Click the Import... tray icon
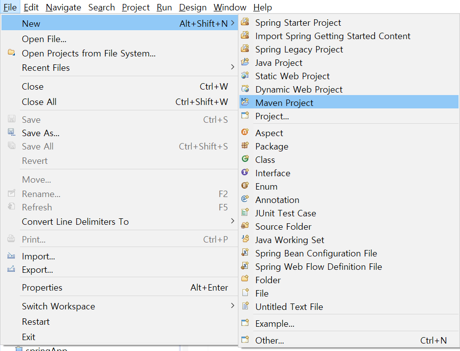 (x=11, y=256)
